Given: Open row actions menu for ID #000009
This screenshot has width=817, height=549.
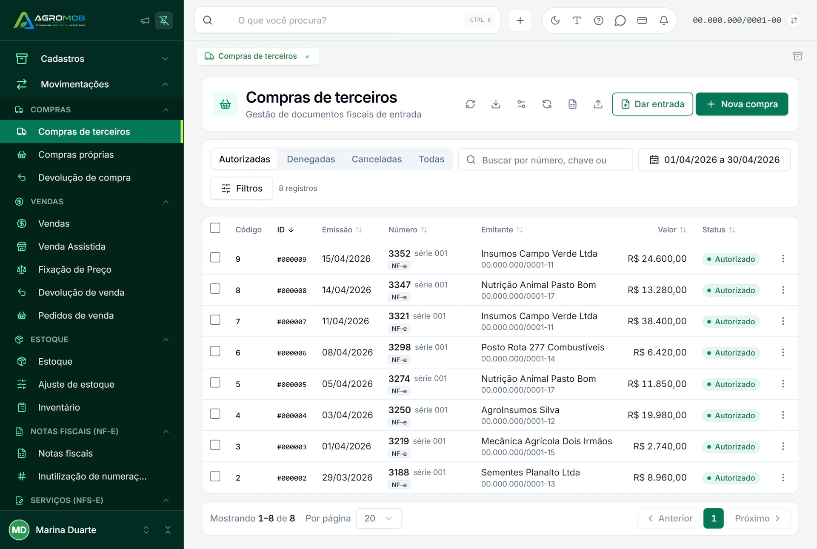Looking at the screenshot, I should click(x=783, y=259).
